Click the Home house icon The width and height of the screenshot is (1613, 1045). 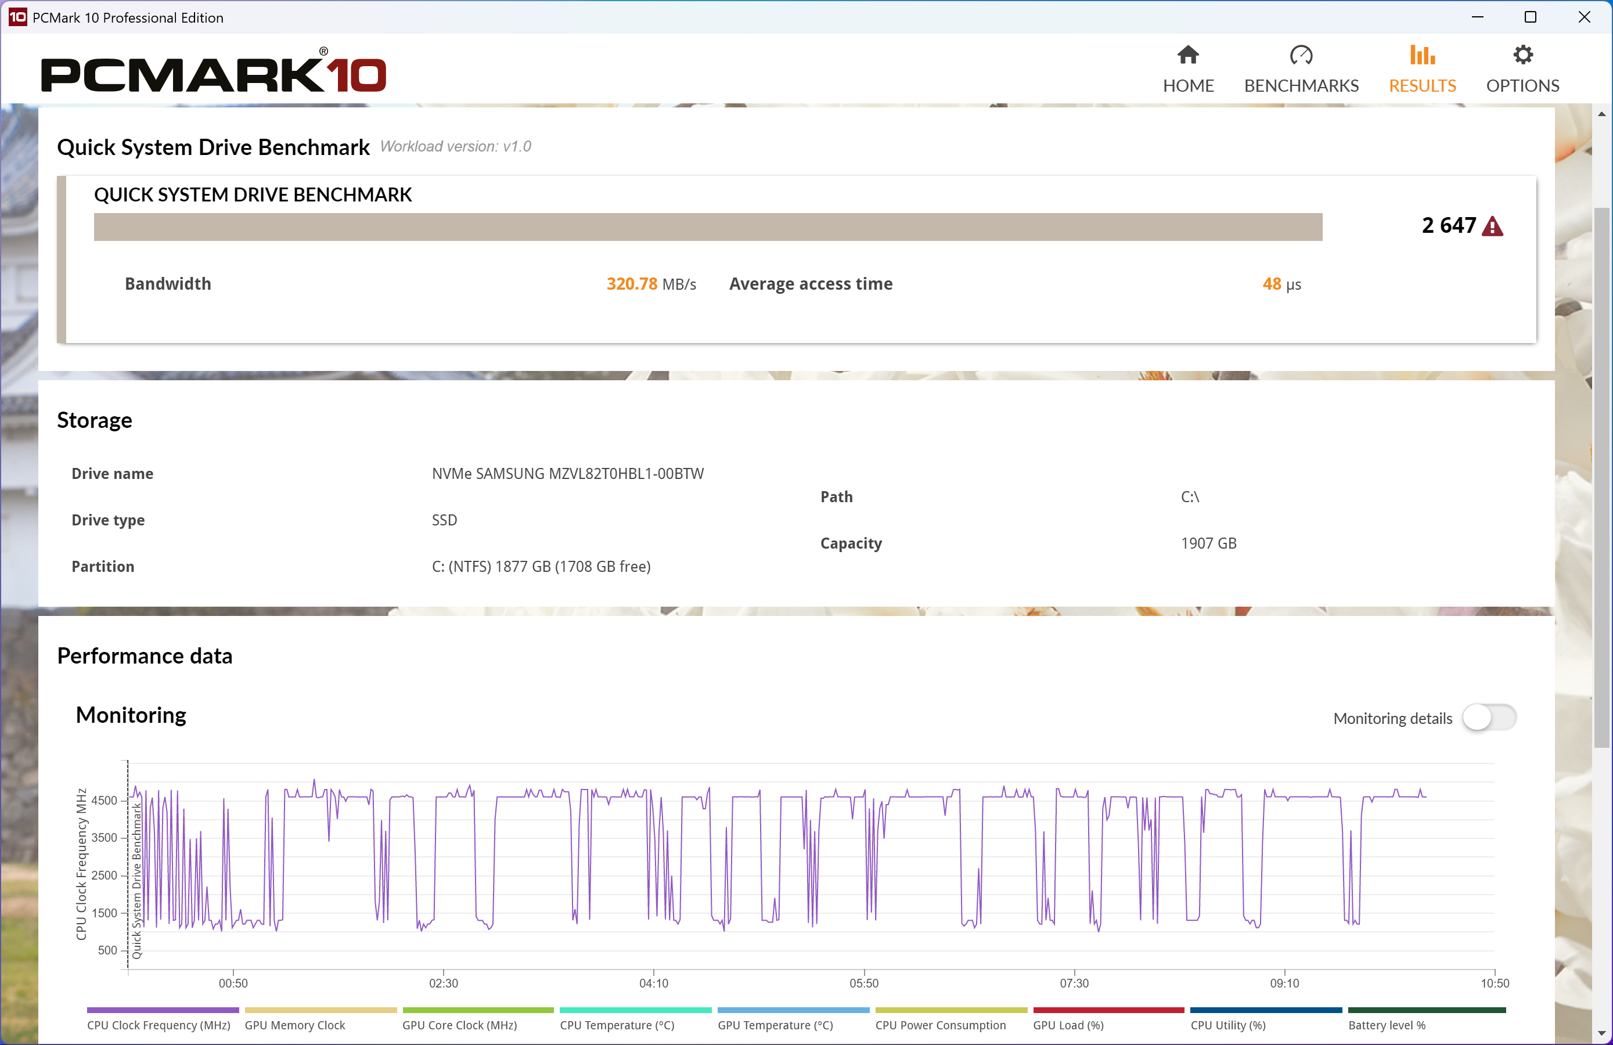tap(1187, 55)
